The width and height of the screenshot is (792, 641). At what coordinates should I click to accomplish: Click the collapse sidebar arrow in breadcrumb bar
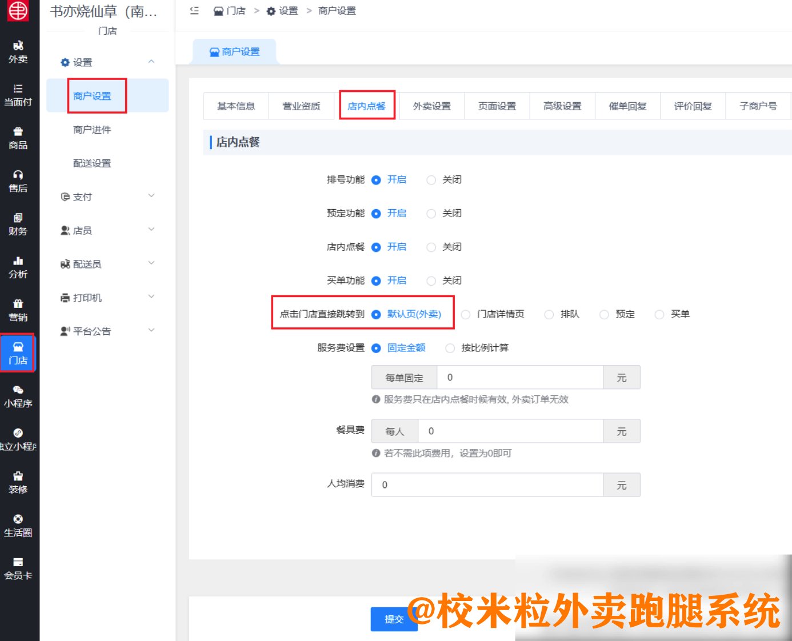coord(194,10)
